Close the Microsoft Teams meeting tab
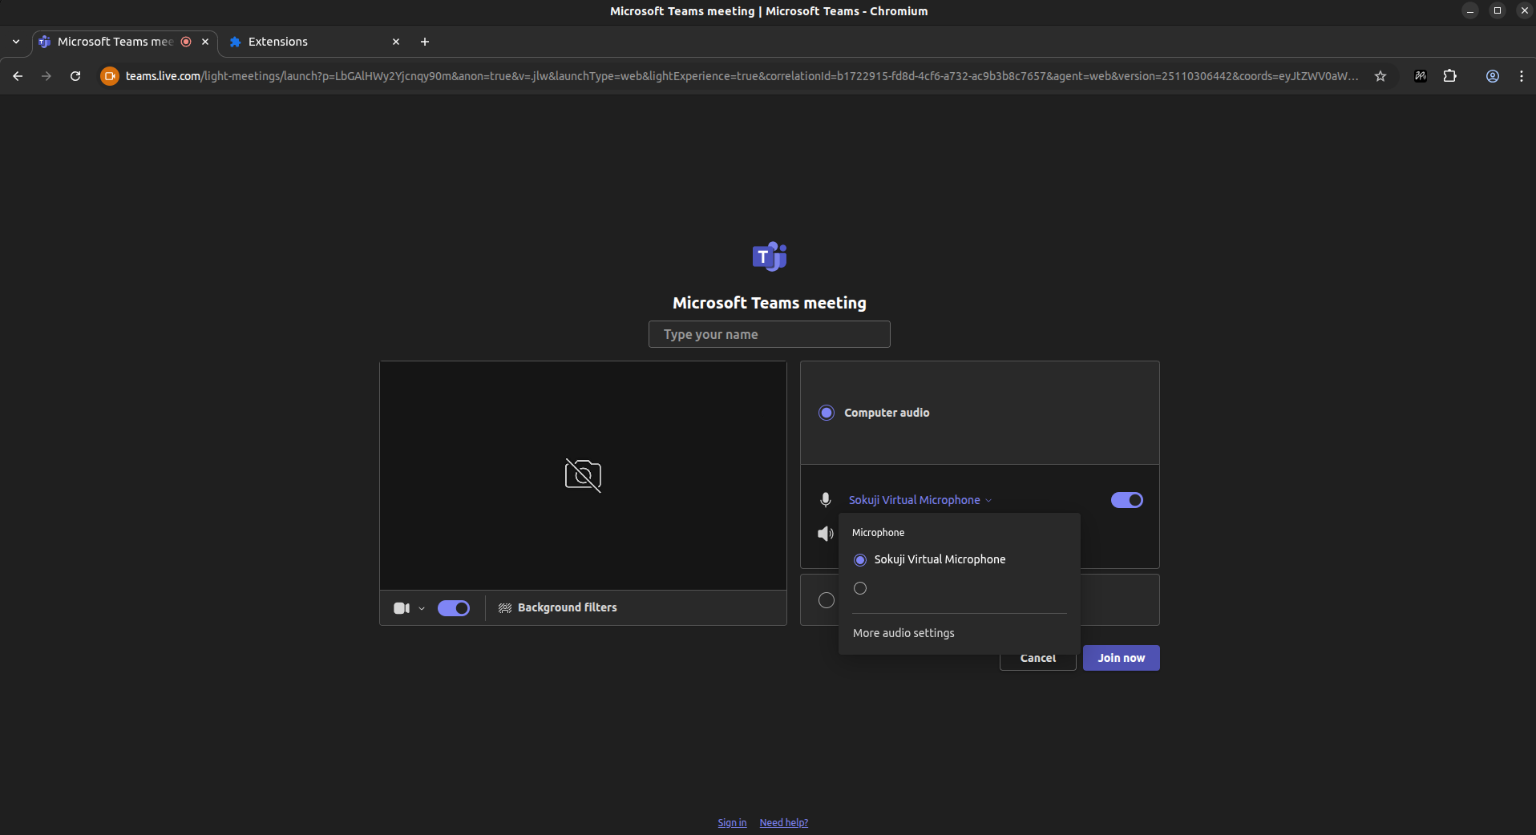This screenshot has height=835, width=1536. click(205, 42)
